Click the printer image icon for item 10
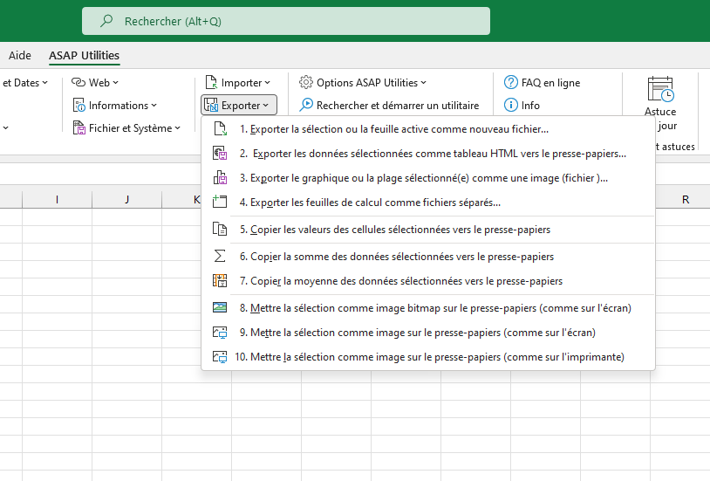The width and height of the screenshot is (710, 481). tap(220, 357)
